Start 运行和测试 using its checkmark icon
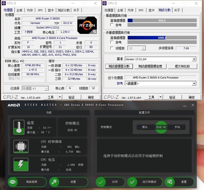The image size is (204, 190). [x=133, y=182]
